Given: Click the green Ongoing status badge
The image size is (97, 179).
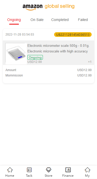Looking at the screenshot, I should click(x=35, y=57).
